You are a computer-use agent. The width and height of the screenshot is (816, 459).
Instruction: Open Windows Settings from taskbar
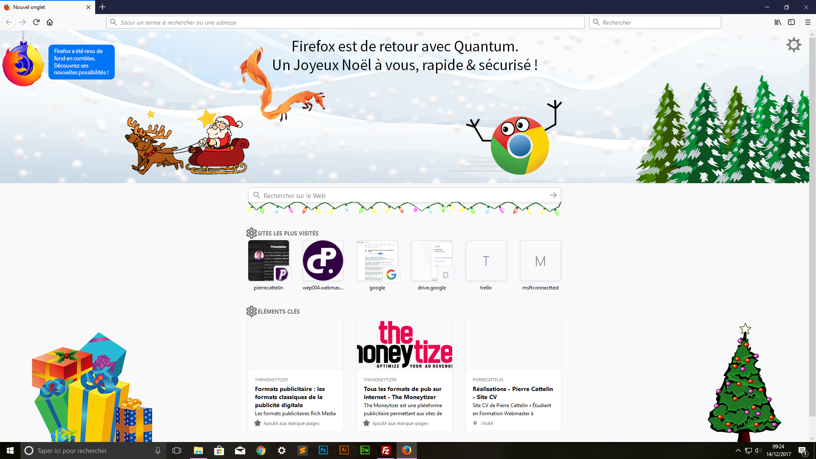pyautogui.click(x=282, y=450)
